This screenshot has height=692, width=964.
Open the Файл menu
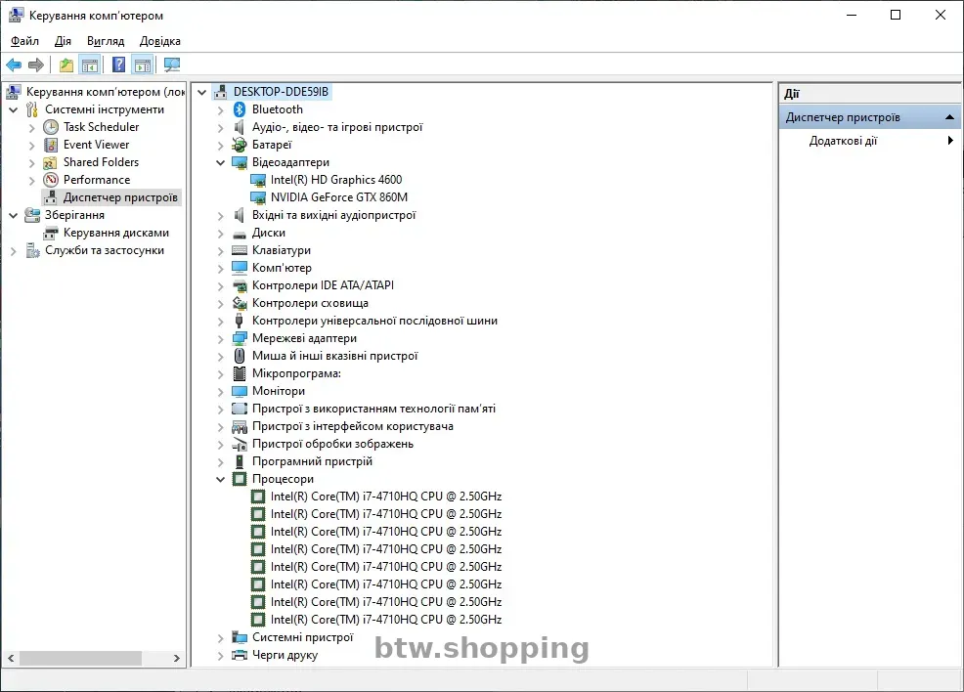(24, 41)
